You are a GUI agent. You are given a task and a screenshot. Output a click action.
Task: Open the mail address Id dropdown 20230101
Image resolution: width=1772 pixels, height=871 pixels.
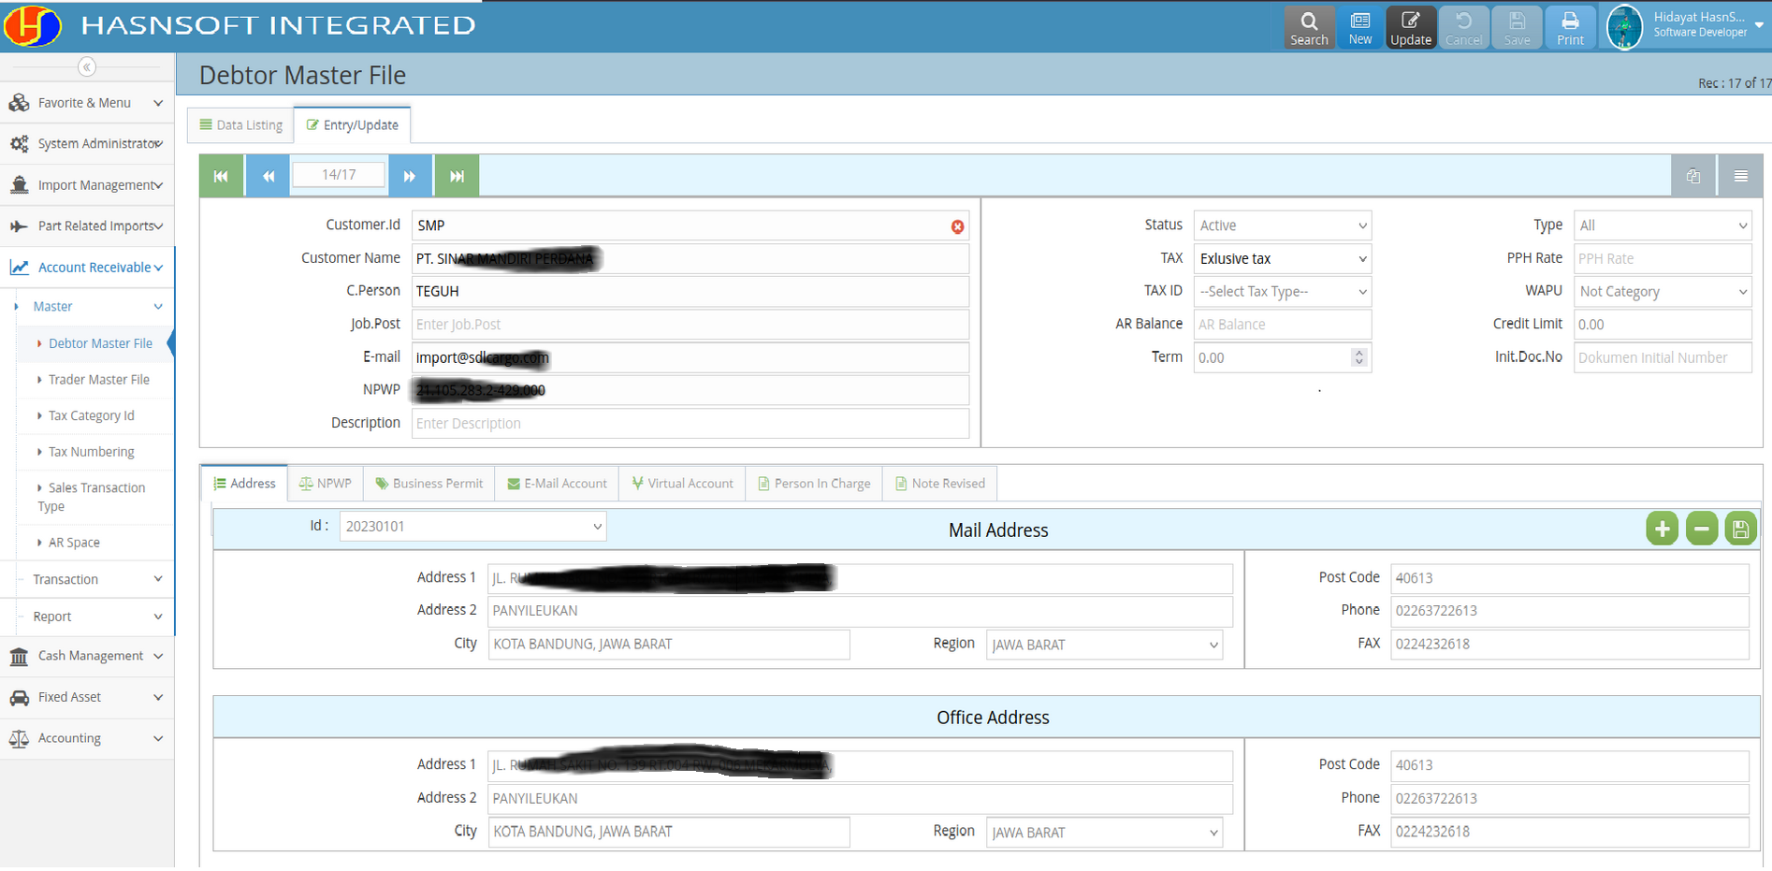[x=472, y=526]
